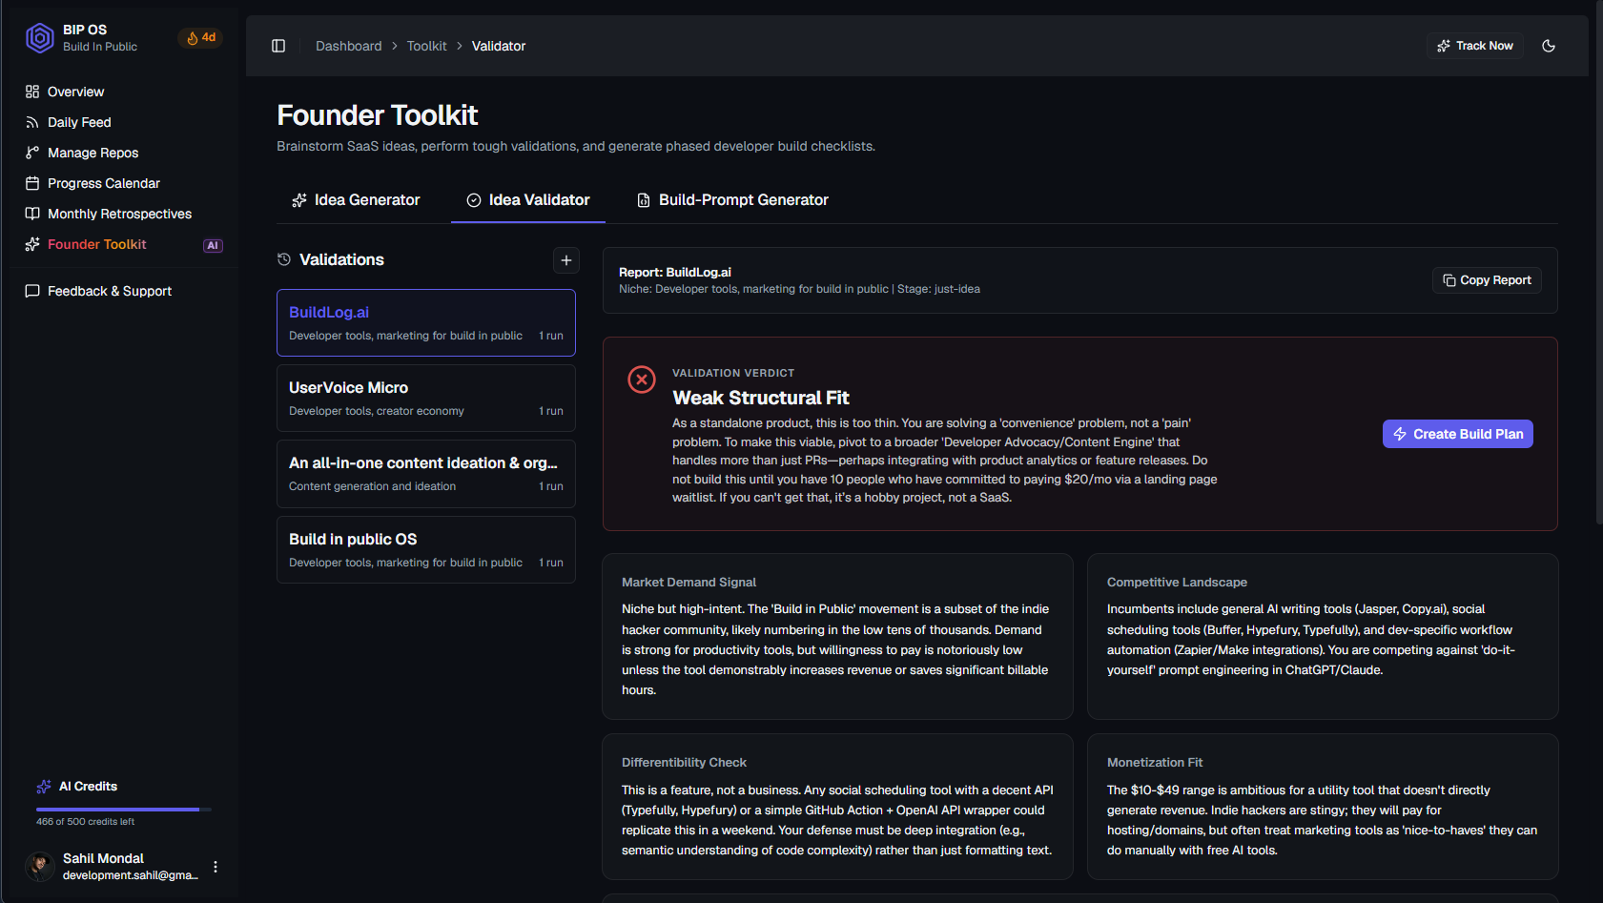
Task: Click the Founder Toolkit page heading
Action: tap(378, 115)
